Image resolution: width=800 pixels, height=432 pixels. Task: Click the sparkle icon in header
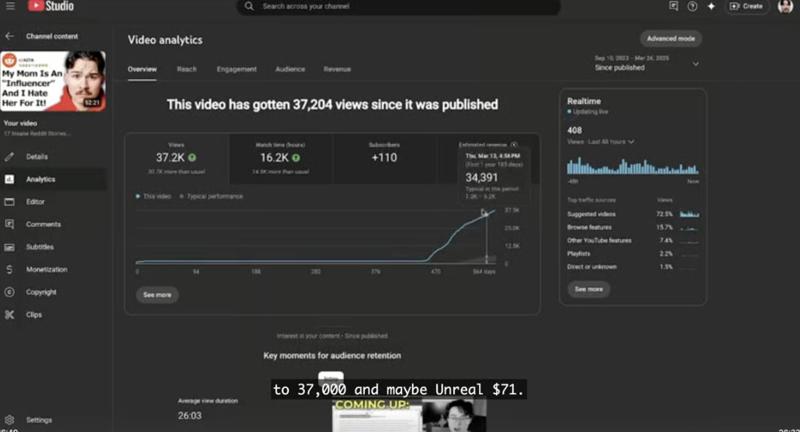tap(711, 6)
